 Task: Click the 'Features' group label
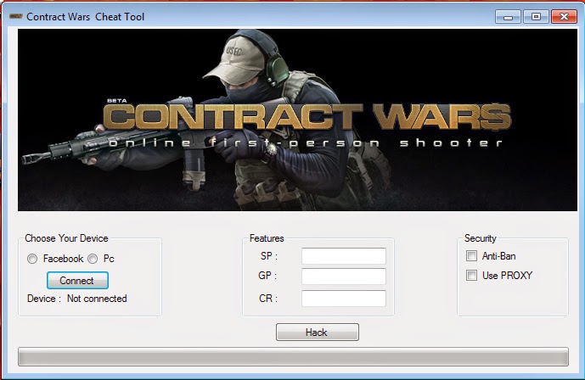coord(267,238)
